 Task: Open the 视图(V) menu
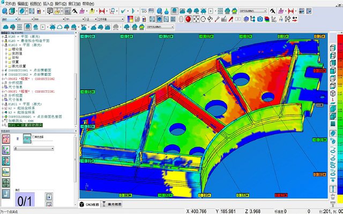click(x=36, y=4)
